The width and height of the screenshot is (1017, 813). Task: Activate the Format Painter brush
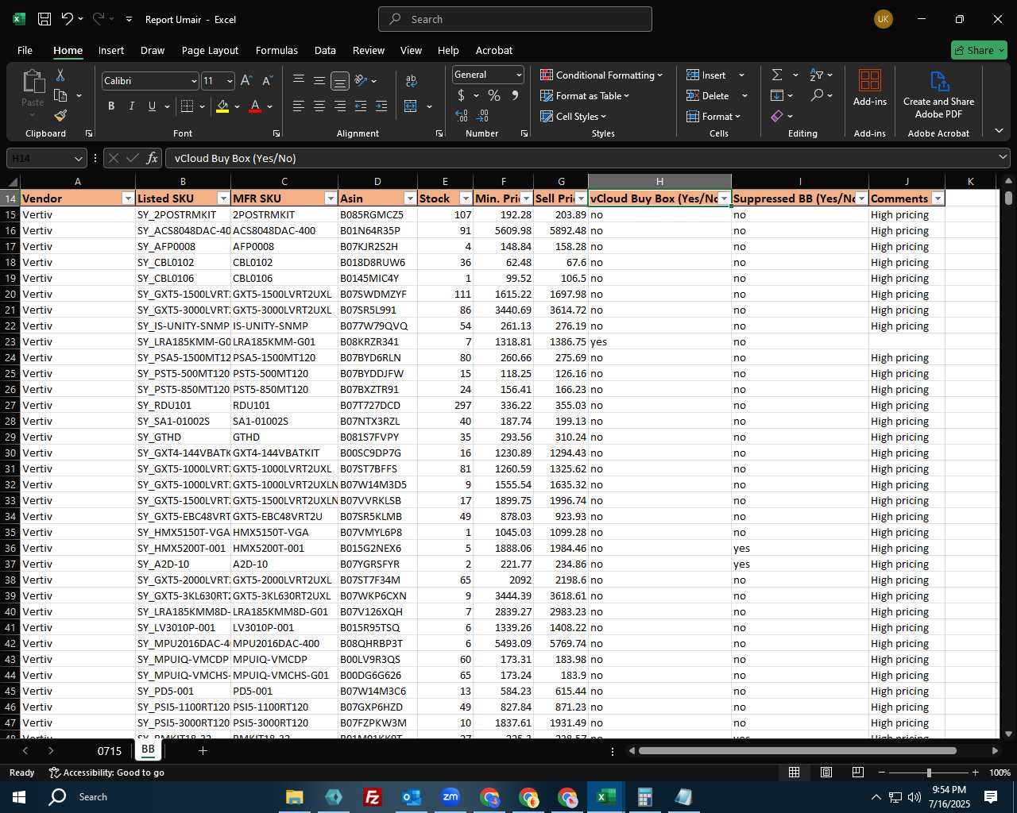(60, 116)
